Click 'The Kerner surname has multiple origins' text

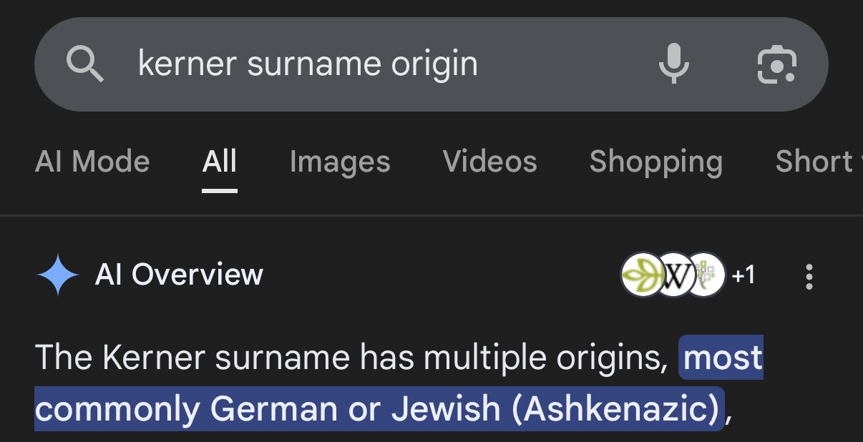[x=351, y=357]
